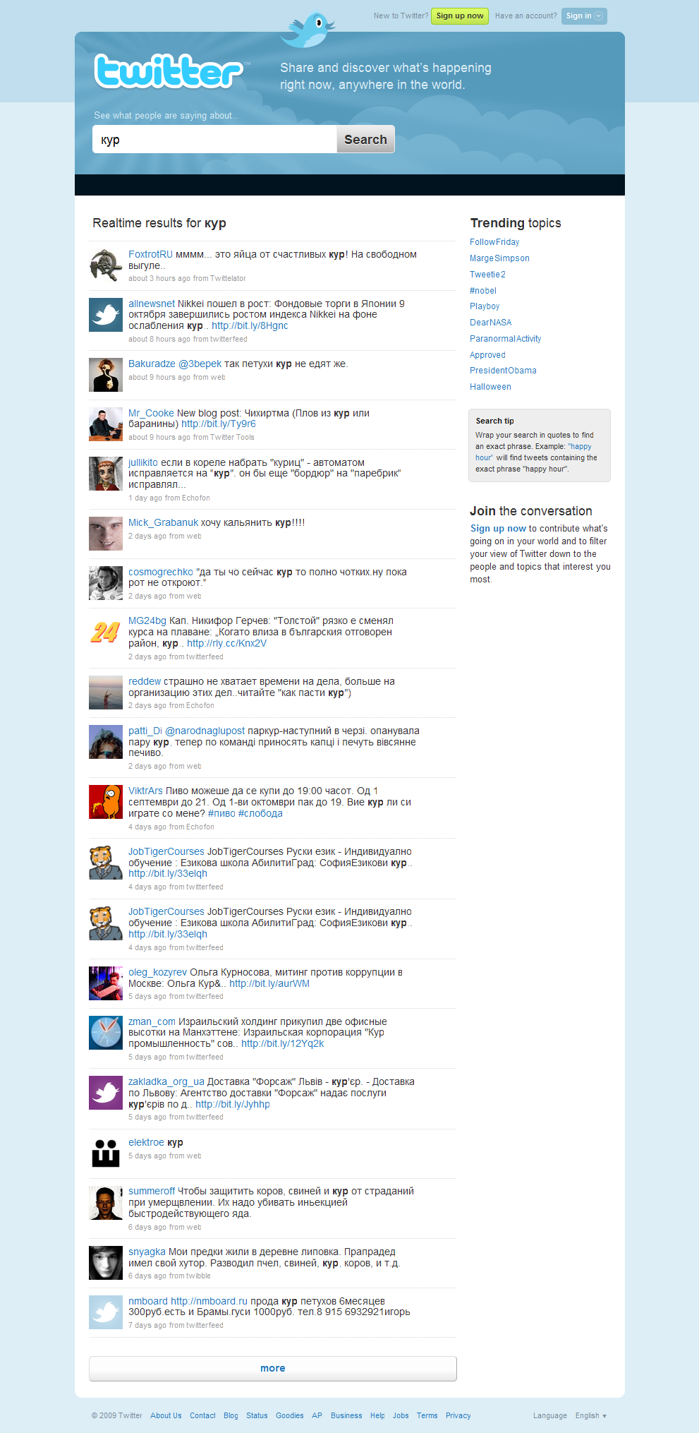699x1433 pixels.
Task: Open MargeSimpson trending topic
Action: pyautogui.click(x=499, y=258)
